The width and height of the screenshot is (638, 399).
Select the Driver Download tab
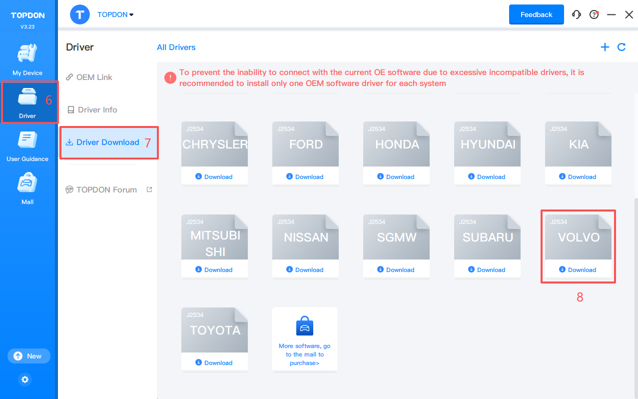coord(107,142)
